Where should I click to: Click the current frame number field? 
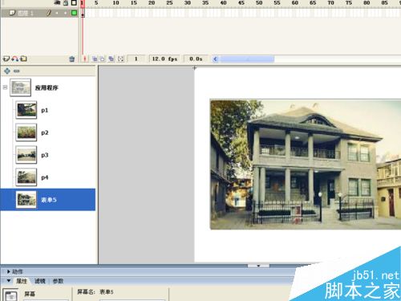pyautogui.click(x=136, y=59)
